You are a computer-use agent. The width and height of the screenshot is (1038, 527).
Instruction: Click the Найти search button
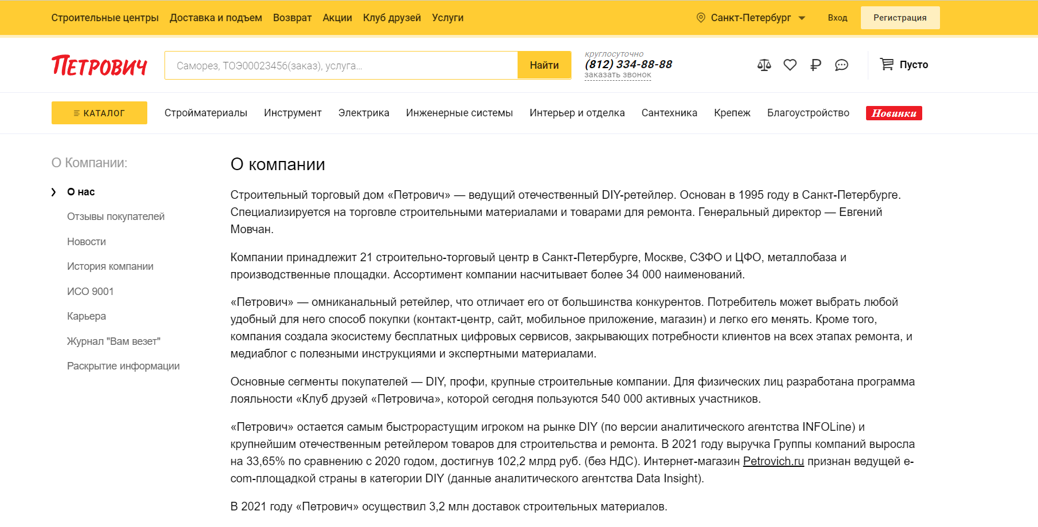[544, 65]
